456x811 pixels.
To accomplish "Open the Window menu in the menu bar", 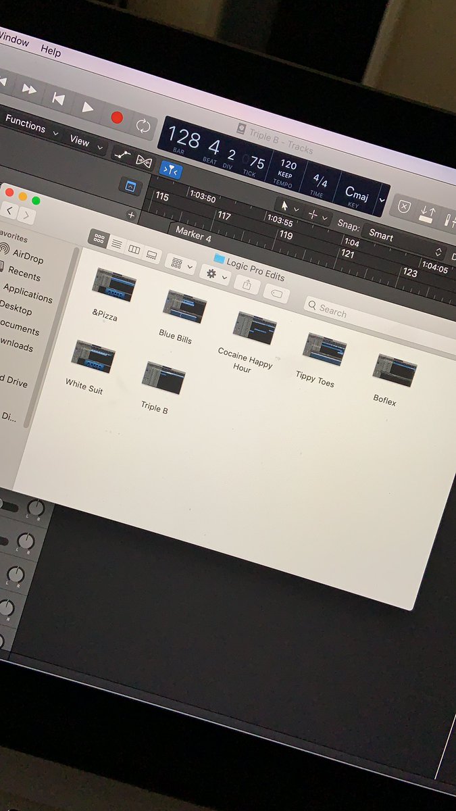I will 14,40.
